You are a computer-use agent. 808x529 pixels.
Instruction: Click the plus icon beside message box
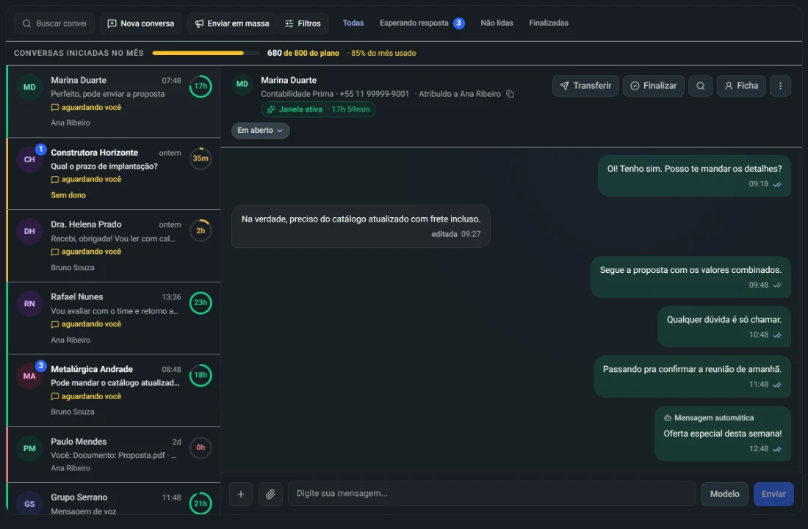[241, 494]
